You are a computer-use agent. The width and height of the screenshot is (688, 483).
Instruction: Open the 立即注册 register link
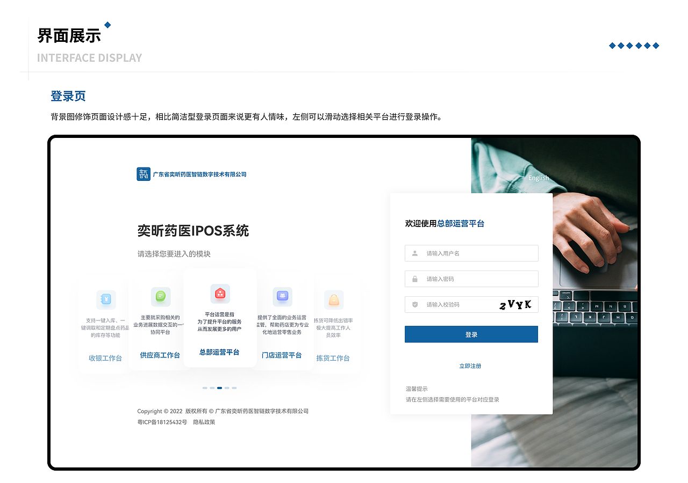[x=470, y=366]
